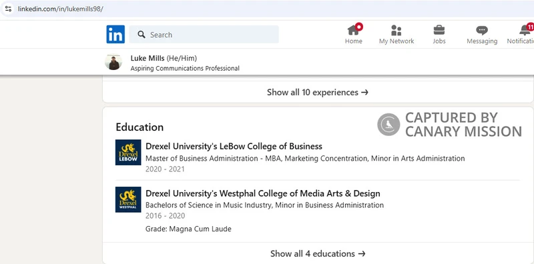The image size is (534, 264).
Task: Click the Master of Business Administration degree line
Action: pyautogui.click(x=305, y=158)
